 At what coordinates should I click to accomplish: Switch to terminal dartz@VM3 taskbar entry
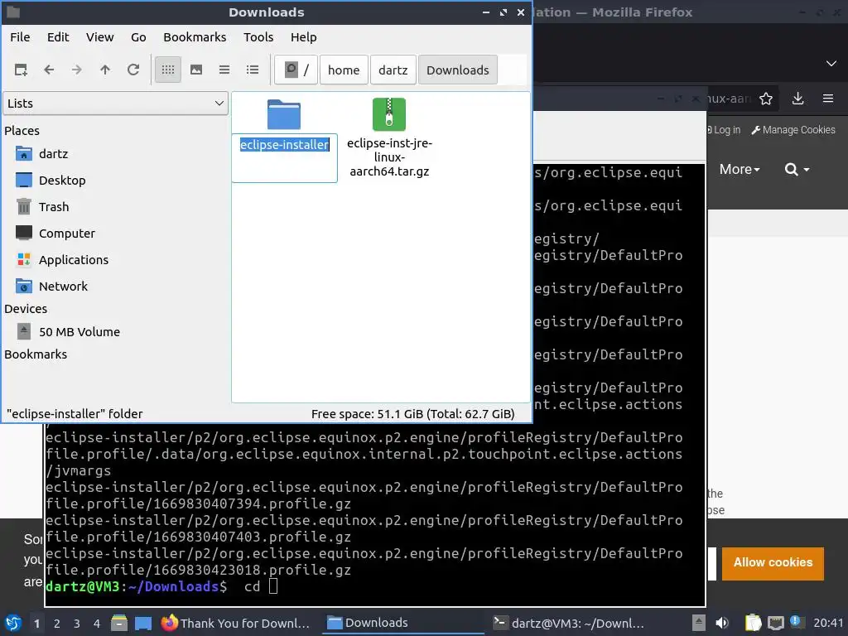[x=570, y=623]
